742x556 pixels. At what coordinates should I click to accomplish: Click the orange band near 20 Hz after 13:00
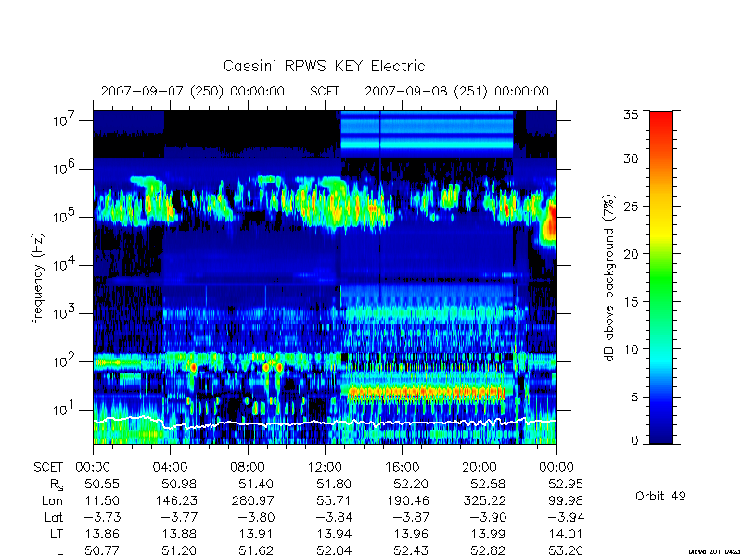click(x=426, y=392)
